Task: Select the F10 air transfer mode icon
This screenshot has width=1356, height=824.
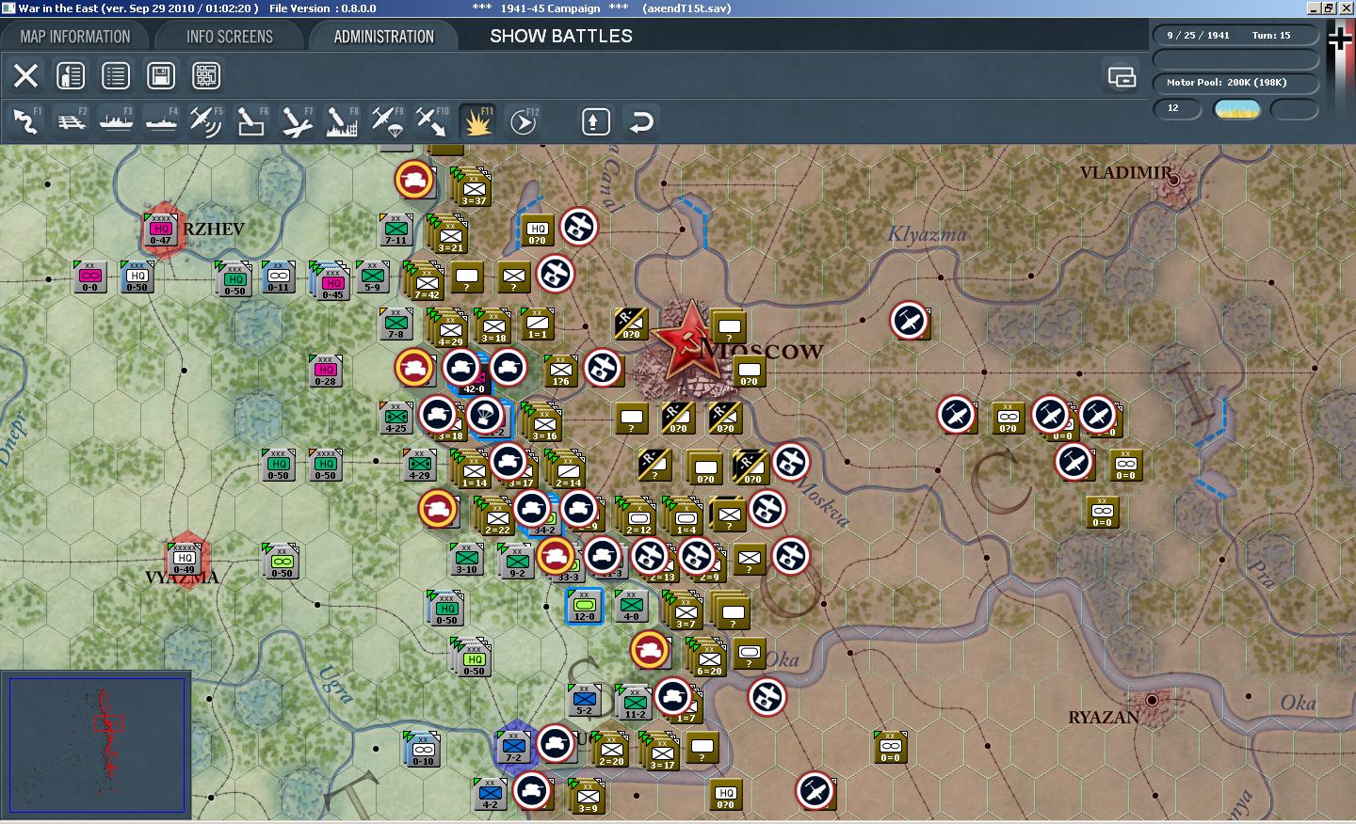Action: (432, 121)
